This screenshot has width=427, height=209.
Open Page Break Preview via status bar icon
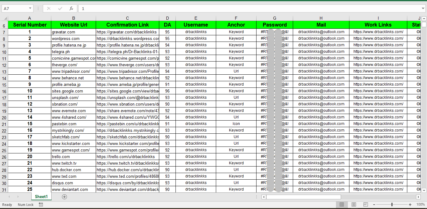365,205
